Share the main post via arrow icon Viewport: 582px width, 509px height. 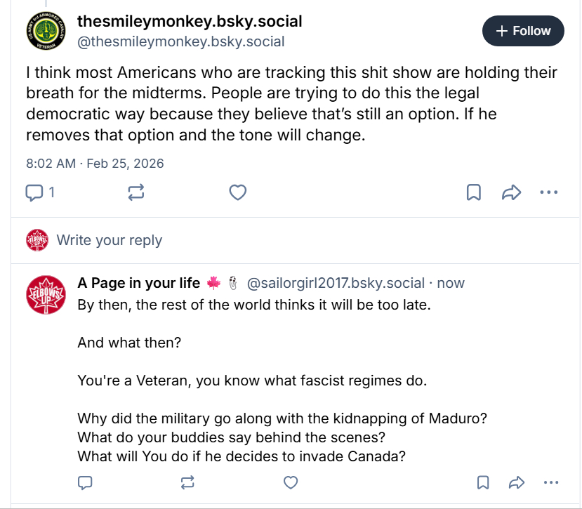511,192
